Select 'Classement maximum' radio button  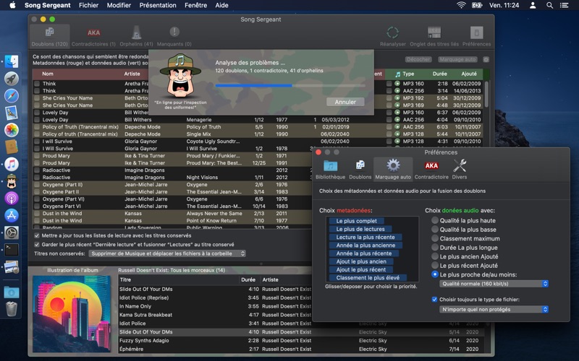coord(435,238)
